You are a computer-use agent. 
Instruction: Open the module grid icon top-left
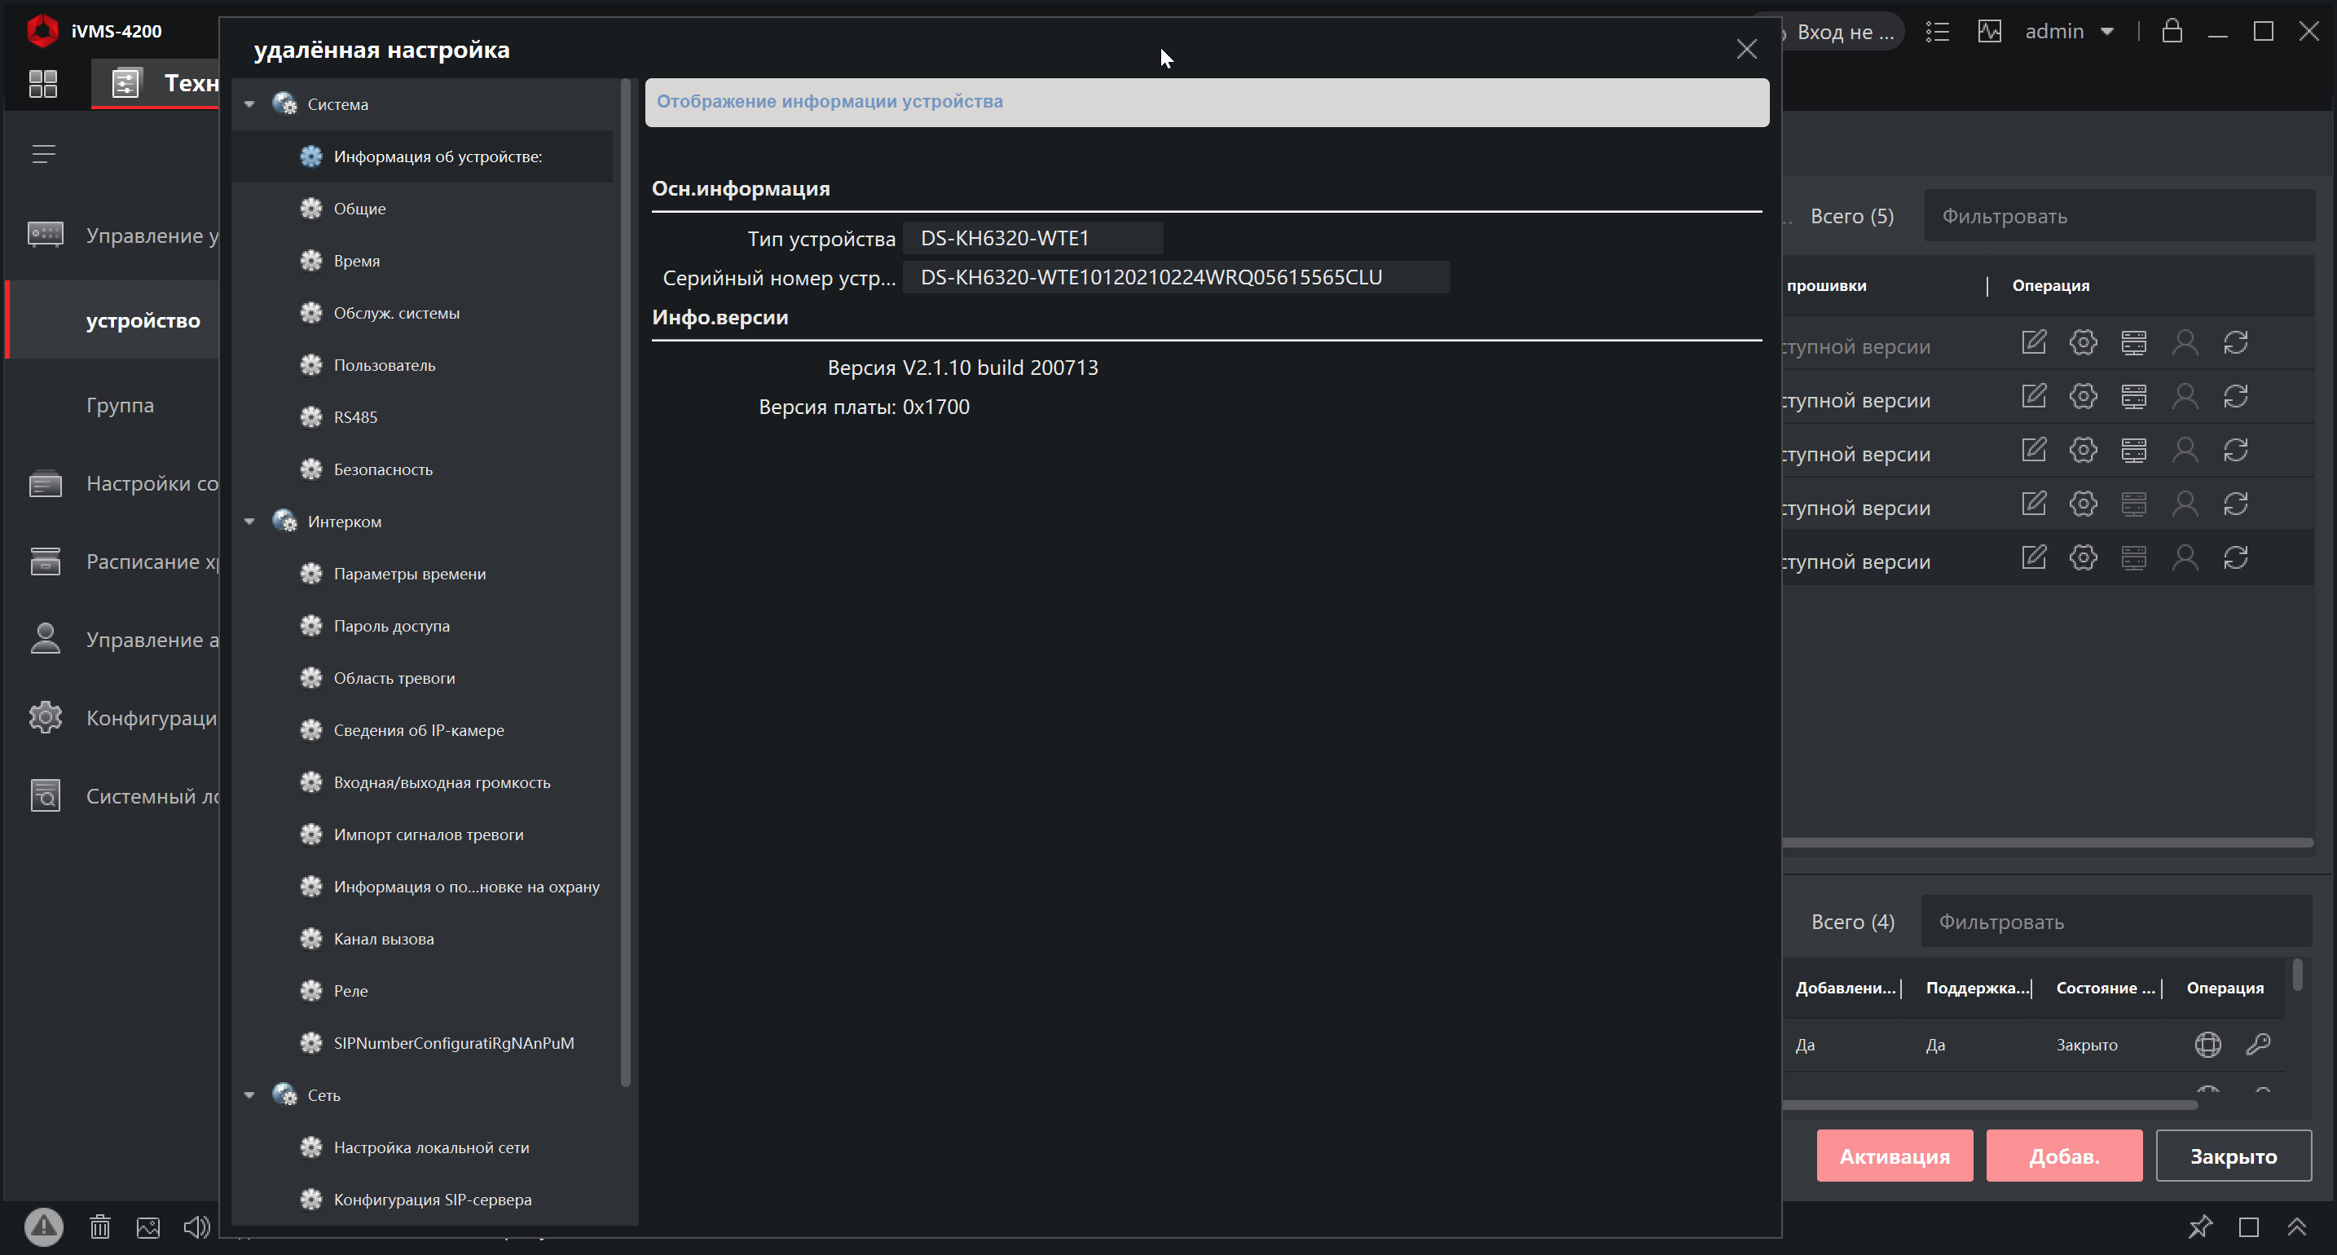tap(42, 83)
